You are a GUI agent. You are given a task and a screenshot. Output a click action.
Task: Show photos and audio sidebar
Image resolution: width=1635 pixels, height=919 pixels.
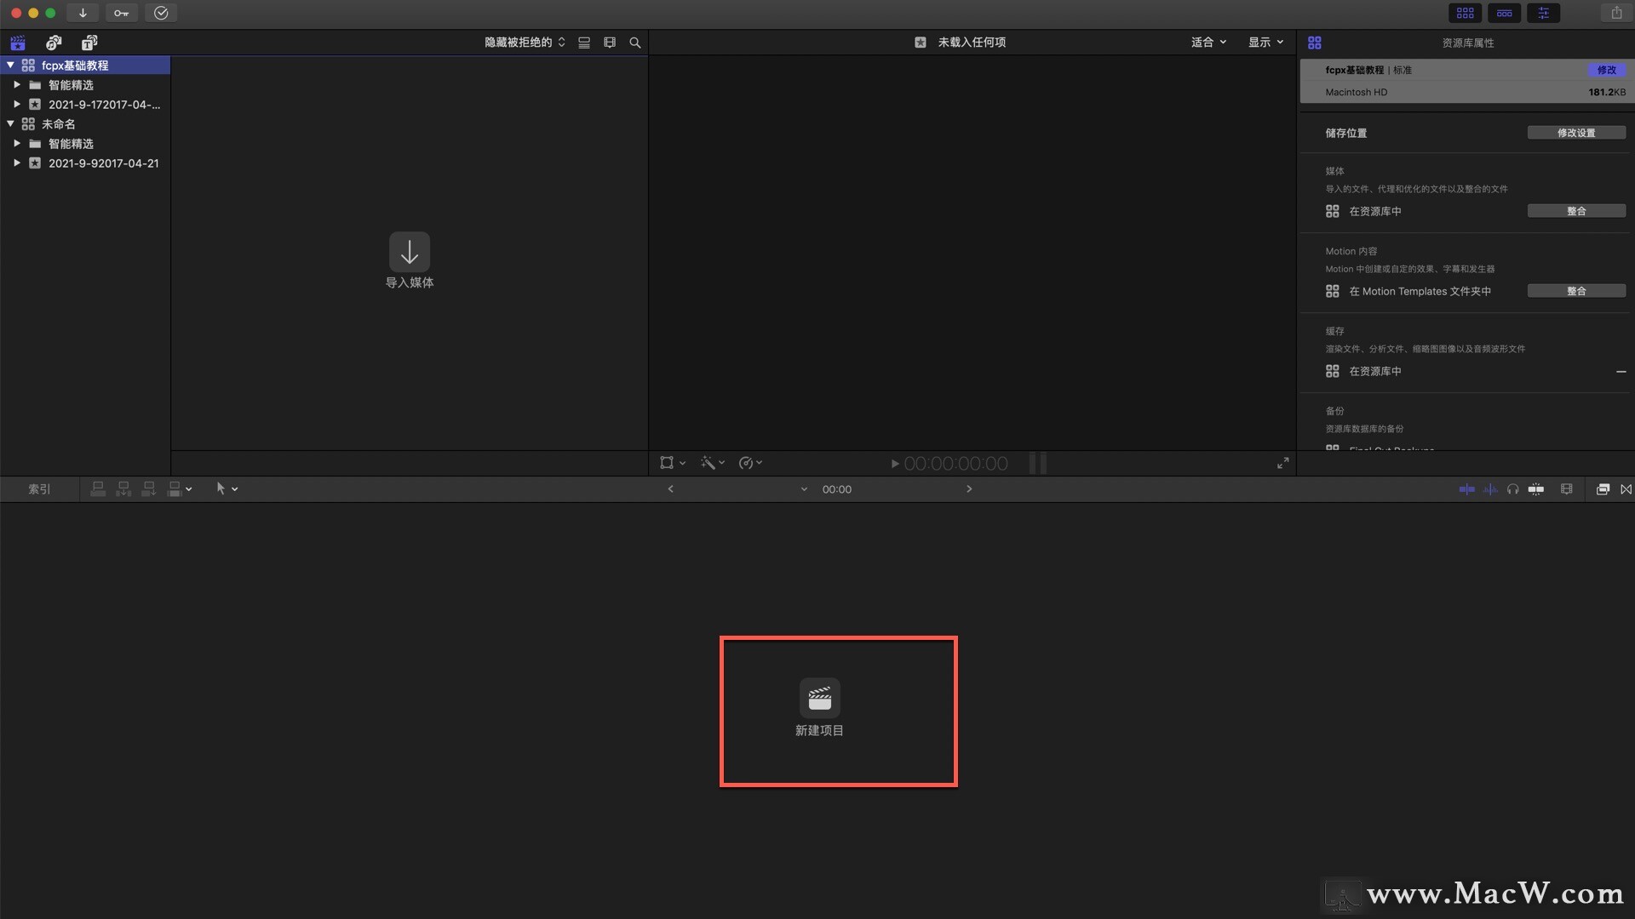pos(54,43)
